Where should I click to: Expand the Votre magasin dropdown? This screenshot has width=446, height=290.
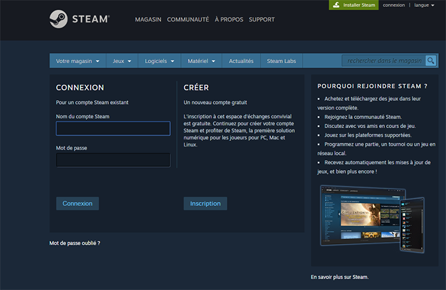78,61
